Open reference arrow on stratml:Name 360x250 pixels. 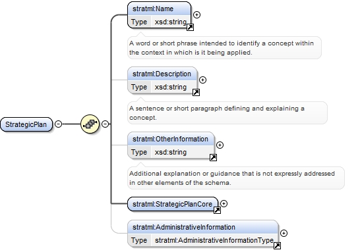click(x=190, y=28)
